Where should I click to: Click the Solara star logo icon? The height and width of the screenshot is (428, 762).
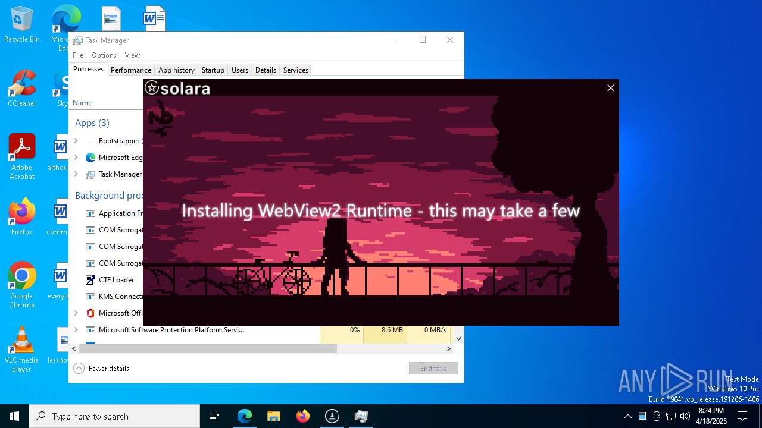point(152,88)
